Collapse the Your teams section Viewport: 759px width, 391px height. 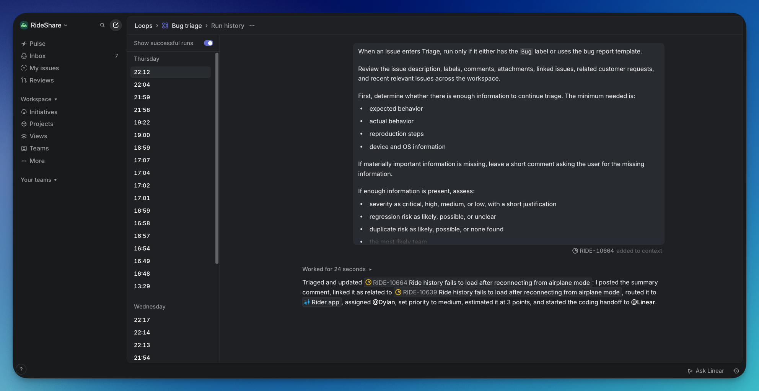pos(39,180)
